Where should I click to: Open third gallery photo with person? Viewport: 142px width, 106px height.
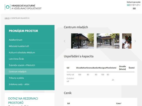(127, 41)
